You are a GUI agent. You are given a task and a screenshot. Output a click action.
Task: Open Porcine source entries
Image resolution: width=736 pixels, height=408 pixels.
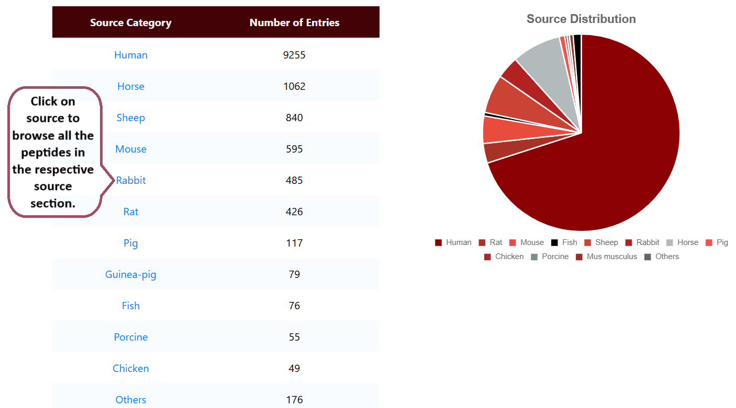(x=130, y=337)
